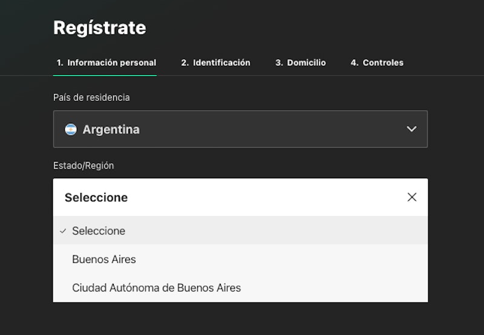Click step number 4 beside Controles
This screenshot has height=335, width=484.
tap(354, 63)
